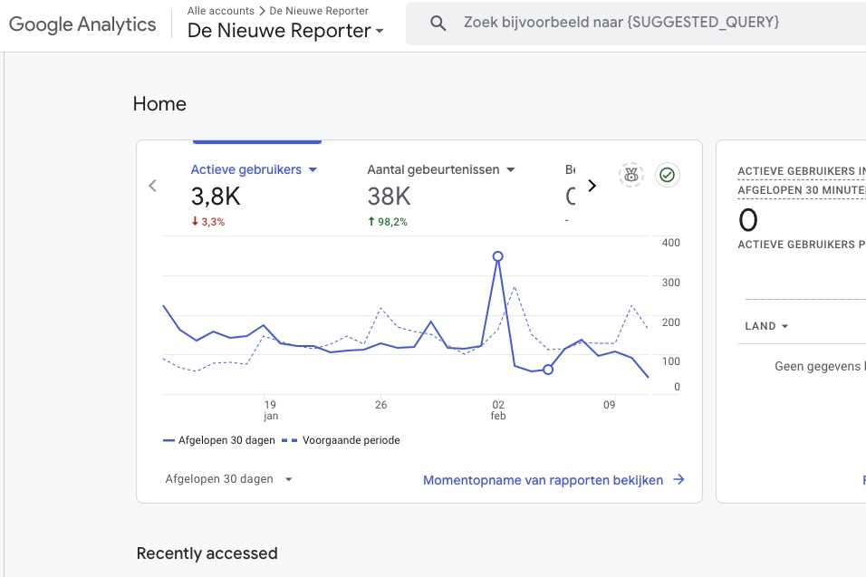866x577 pixels.
Task: Click the 38K events count value
Action: [x=390, y=196]
